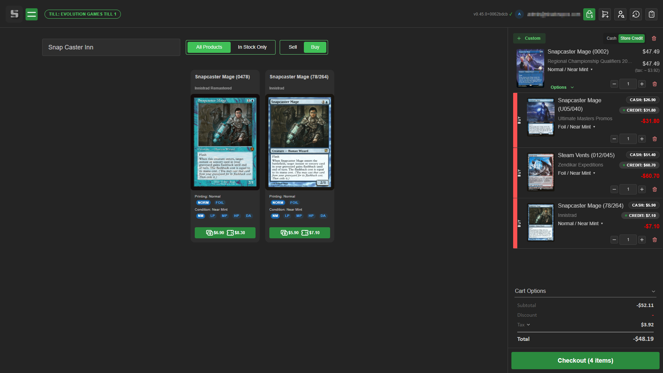This screenshot has width=663, height=373.
Task: Click the Snap Caster Inn search field
Action: pos(111,47)
